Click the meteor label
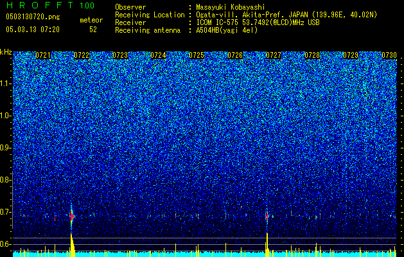This screenshot has width=404, height=257. point(91,20)
